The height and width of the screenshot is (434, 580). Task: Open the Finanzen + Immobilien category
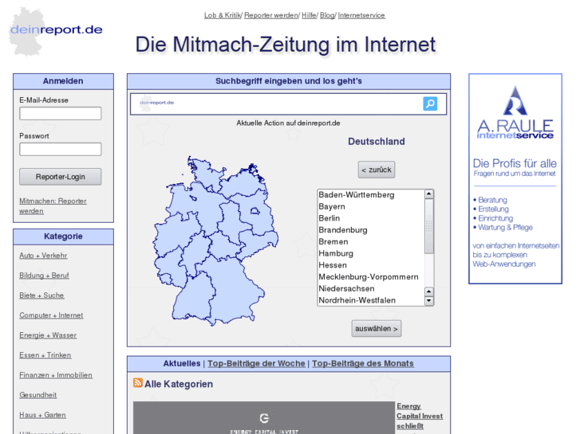pos(56,375)
